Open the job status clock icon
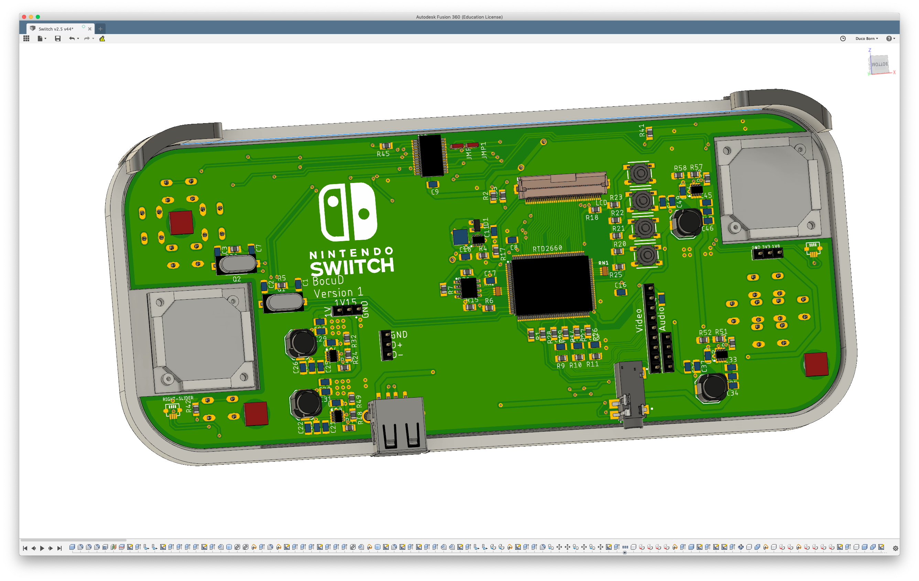This screenshot has width=919, height=581. pos(843,39)
